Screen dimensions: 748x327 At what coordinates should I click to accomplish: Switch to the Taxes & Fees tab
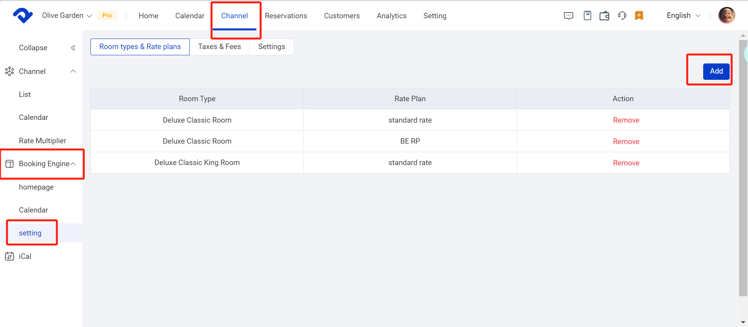[x=219, y=47]
